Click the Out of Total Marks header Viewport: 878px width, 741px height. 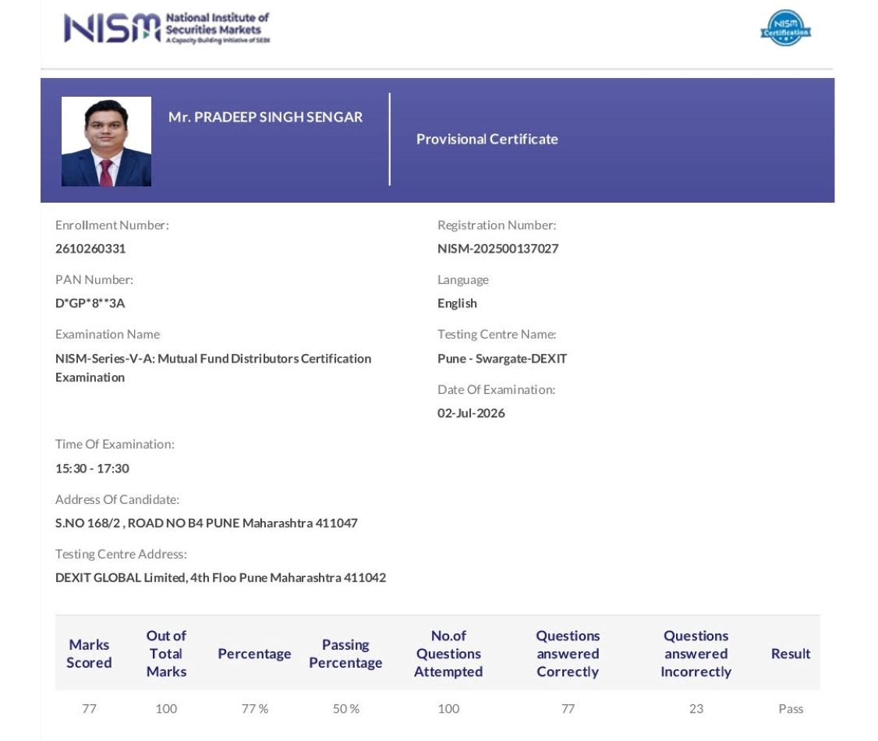pyautogui.click(x=166, y=654)
